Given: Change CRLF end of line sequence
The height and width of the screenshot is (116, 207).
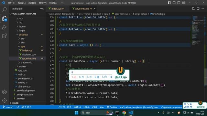Looking at the screenshot, I should click(94, 107).
